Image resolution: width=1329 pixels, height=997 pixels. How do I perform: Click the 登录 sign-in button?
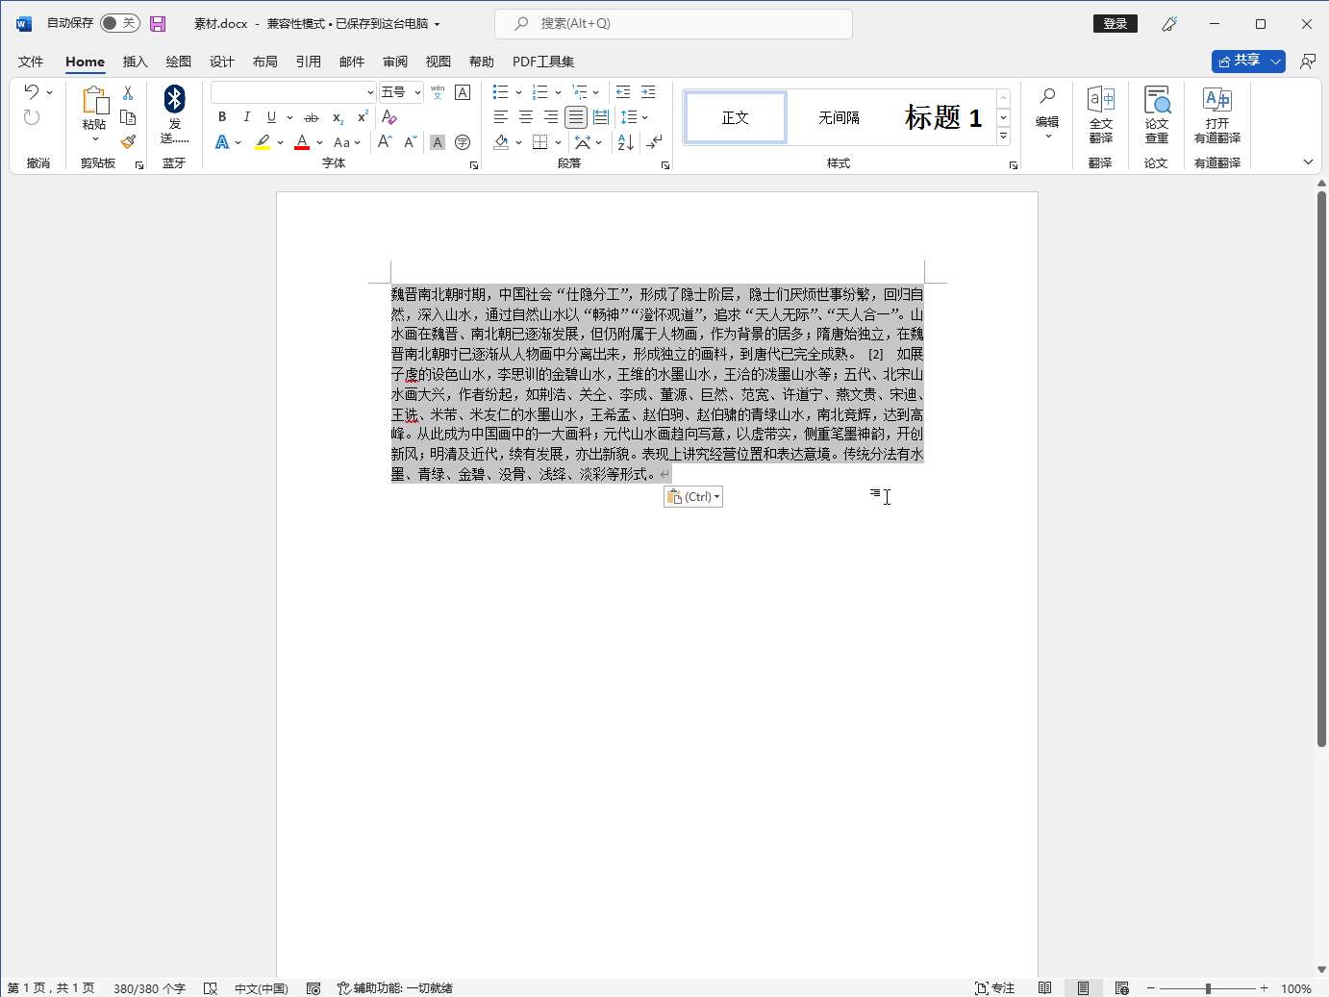(1116, 24)
